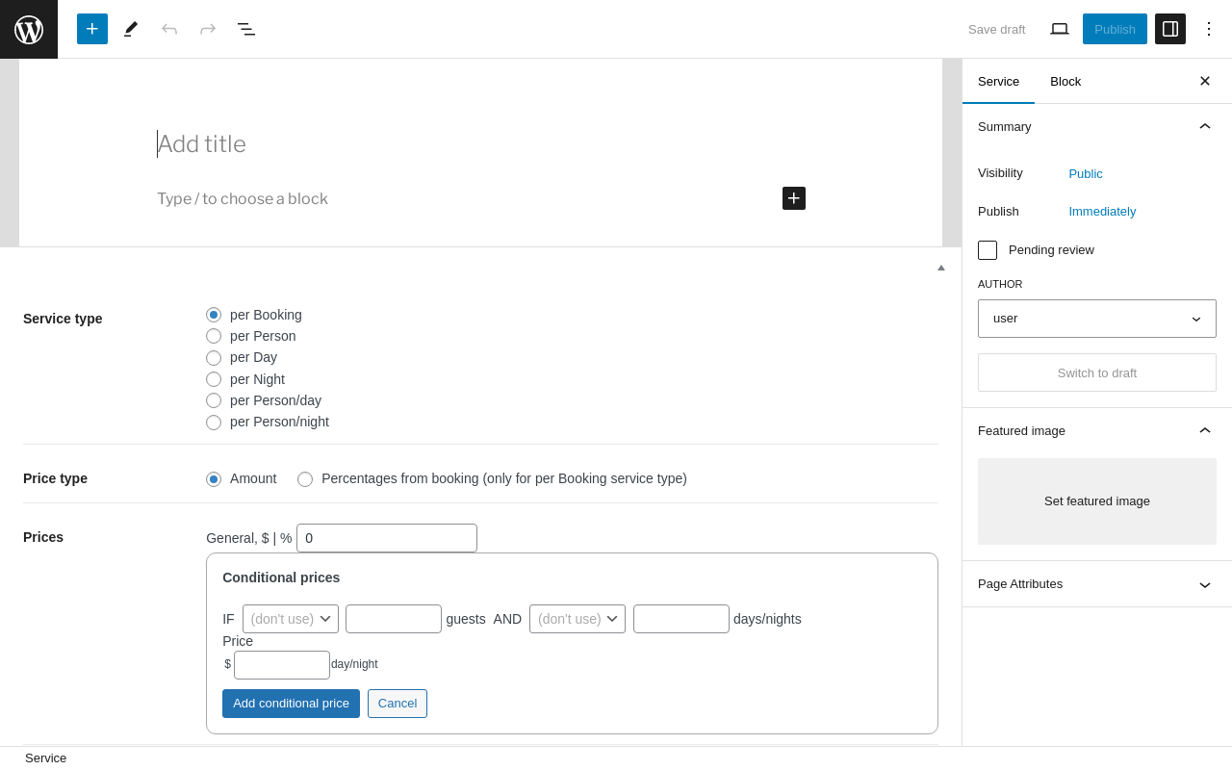The image size is (1232, 770).
Task: Open Document Overview list icon
Action: [x=246, y=29]
